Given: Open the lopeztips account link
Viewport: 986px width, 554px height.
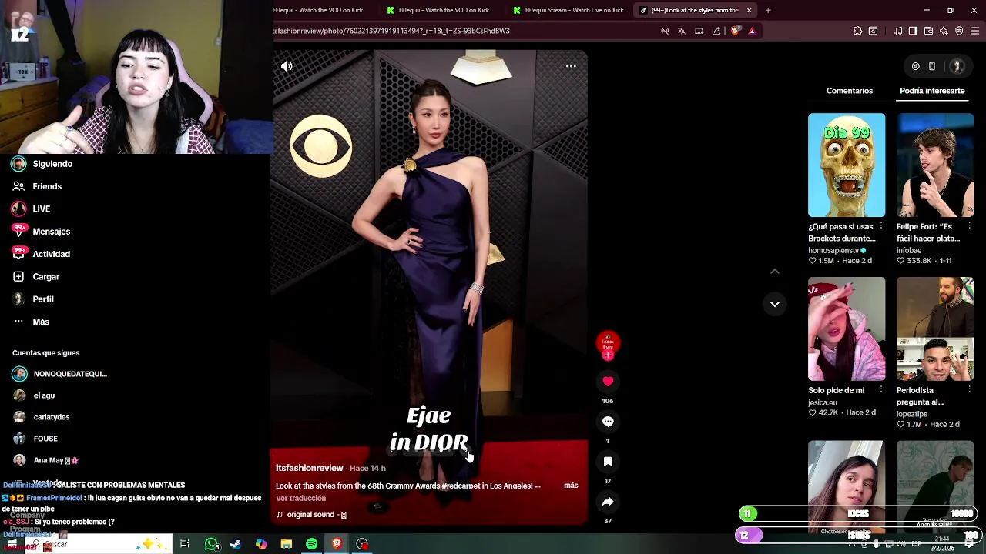Looking at the screenshot, I should pyautogui.click(x=912, y=414).
